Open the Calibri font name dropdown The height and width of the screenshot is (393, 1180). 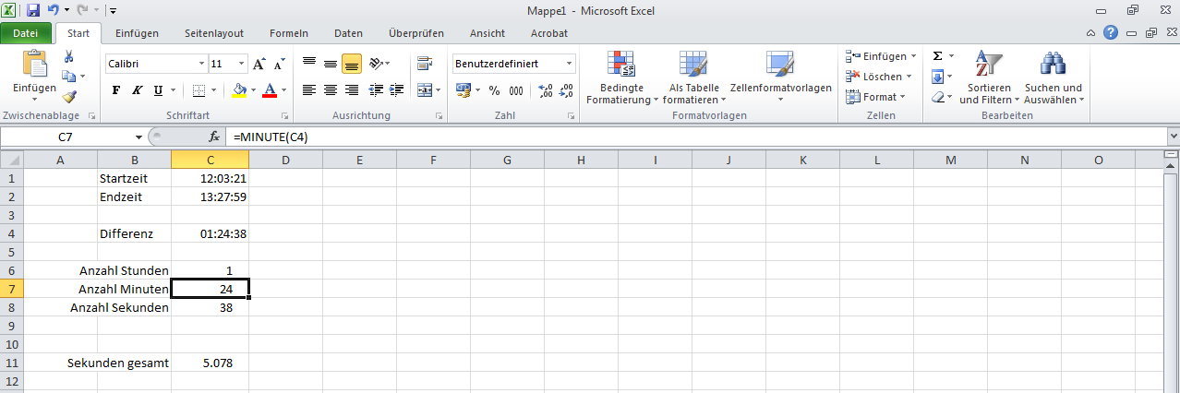pos(202,65)
